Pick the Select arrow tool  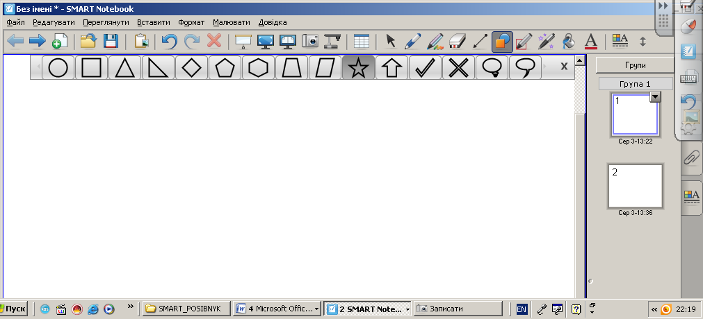(x=391, y=42)
